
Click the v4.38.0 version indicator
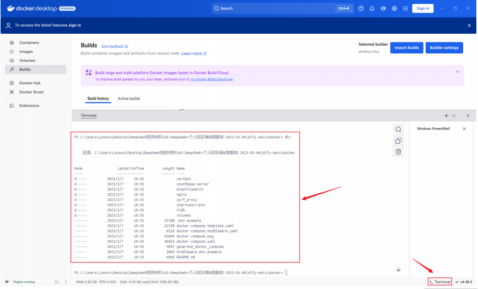pos(463,282)
